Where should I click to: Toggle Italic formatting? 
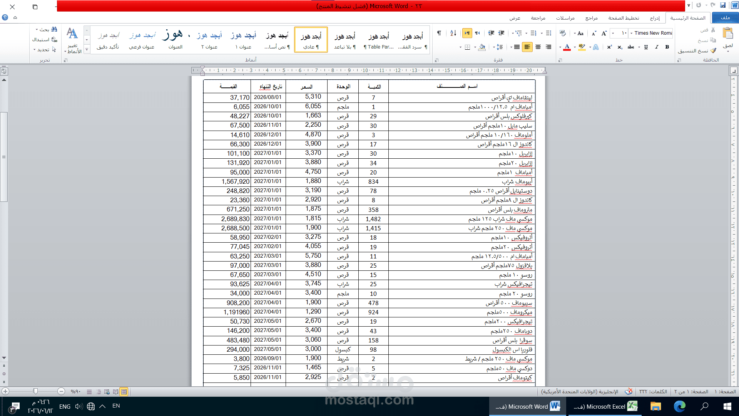coord(657,47)
